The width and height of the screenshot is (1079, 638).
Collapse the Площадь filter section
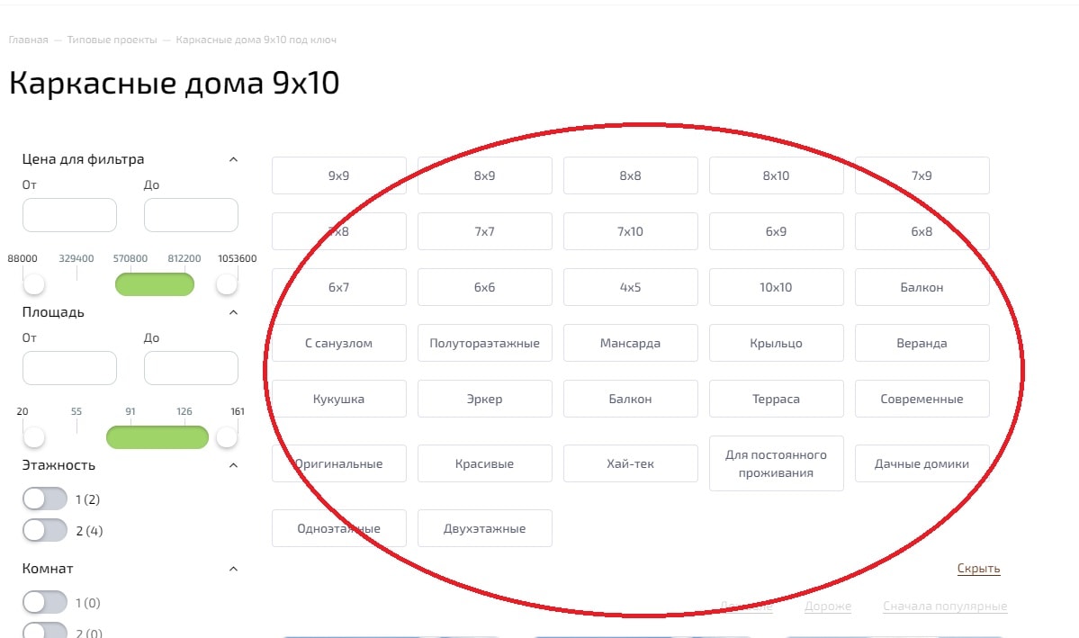click(233, 312)
